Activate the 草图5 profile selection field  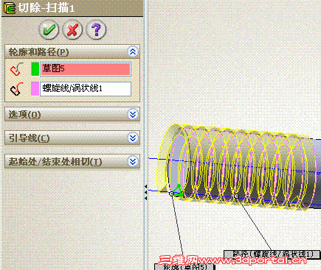(x=86, y=69)
